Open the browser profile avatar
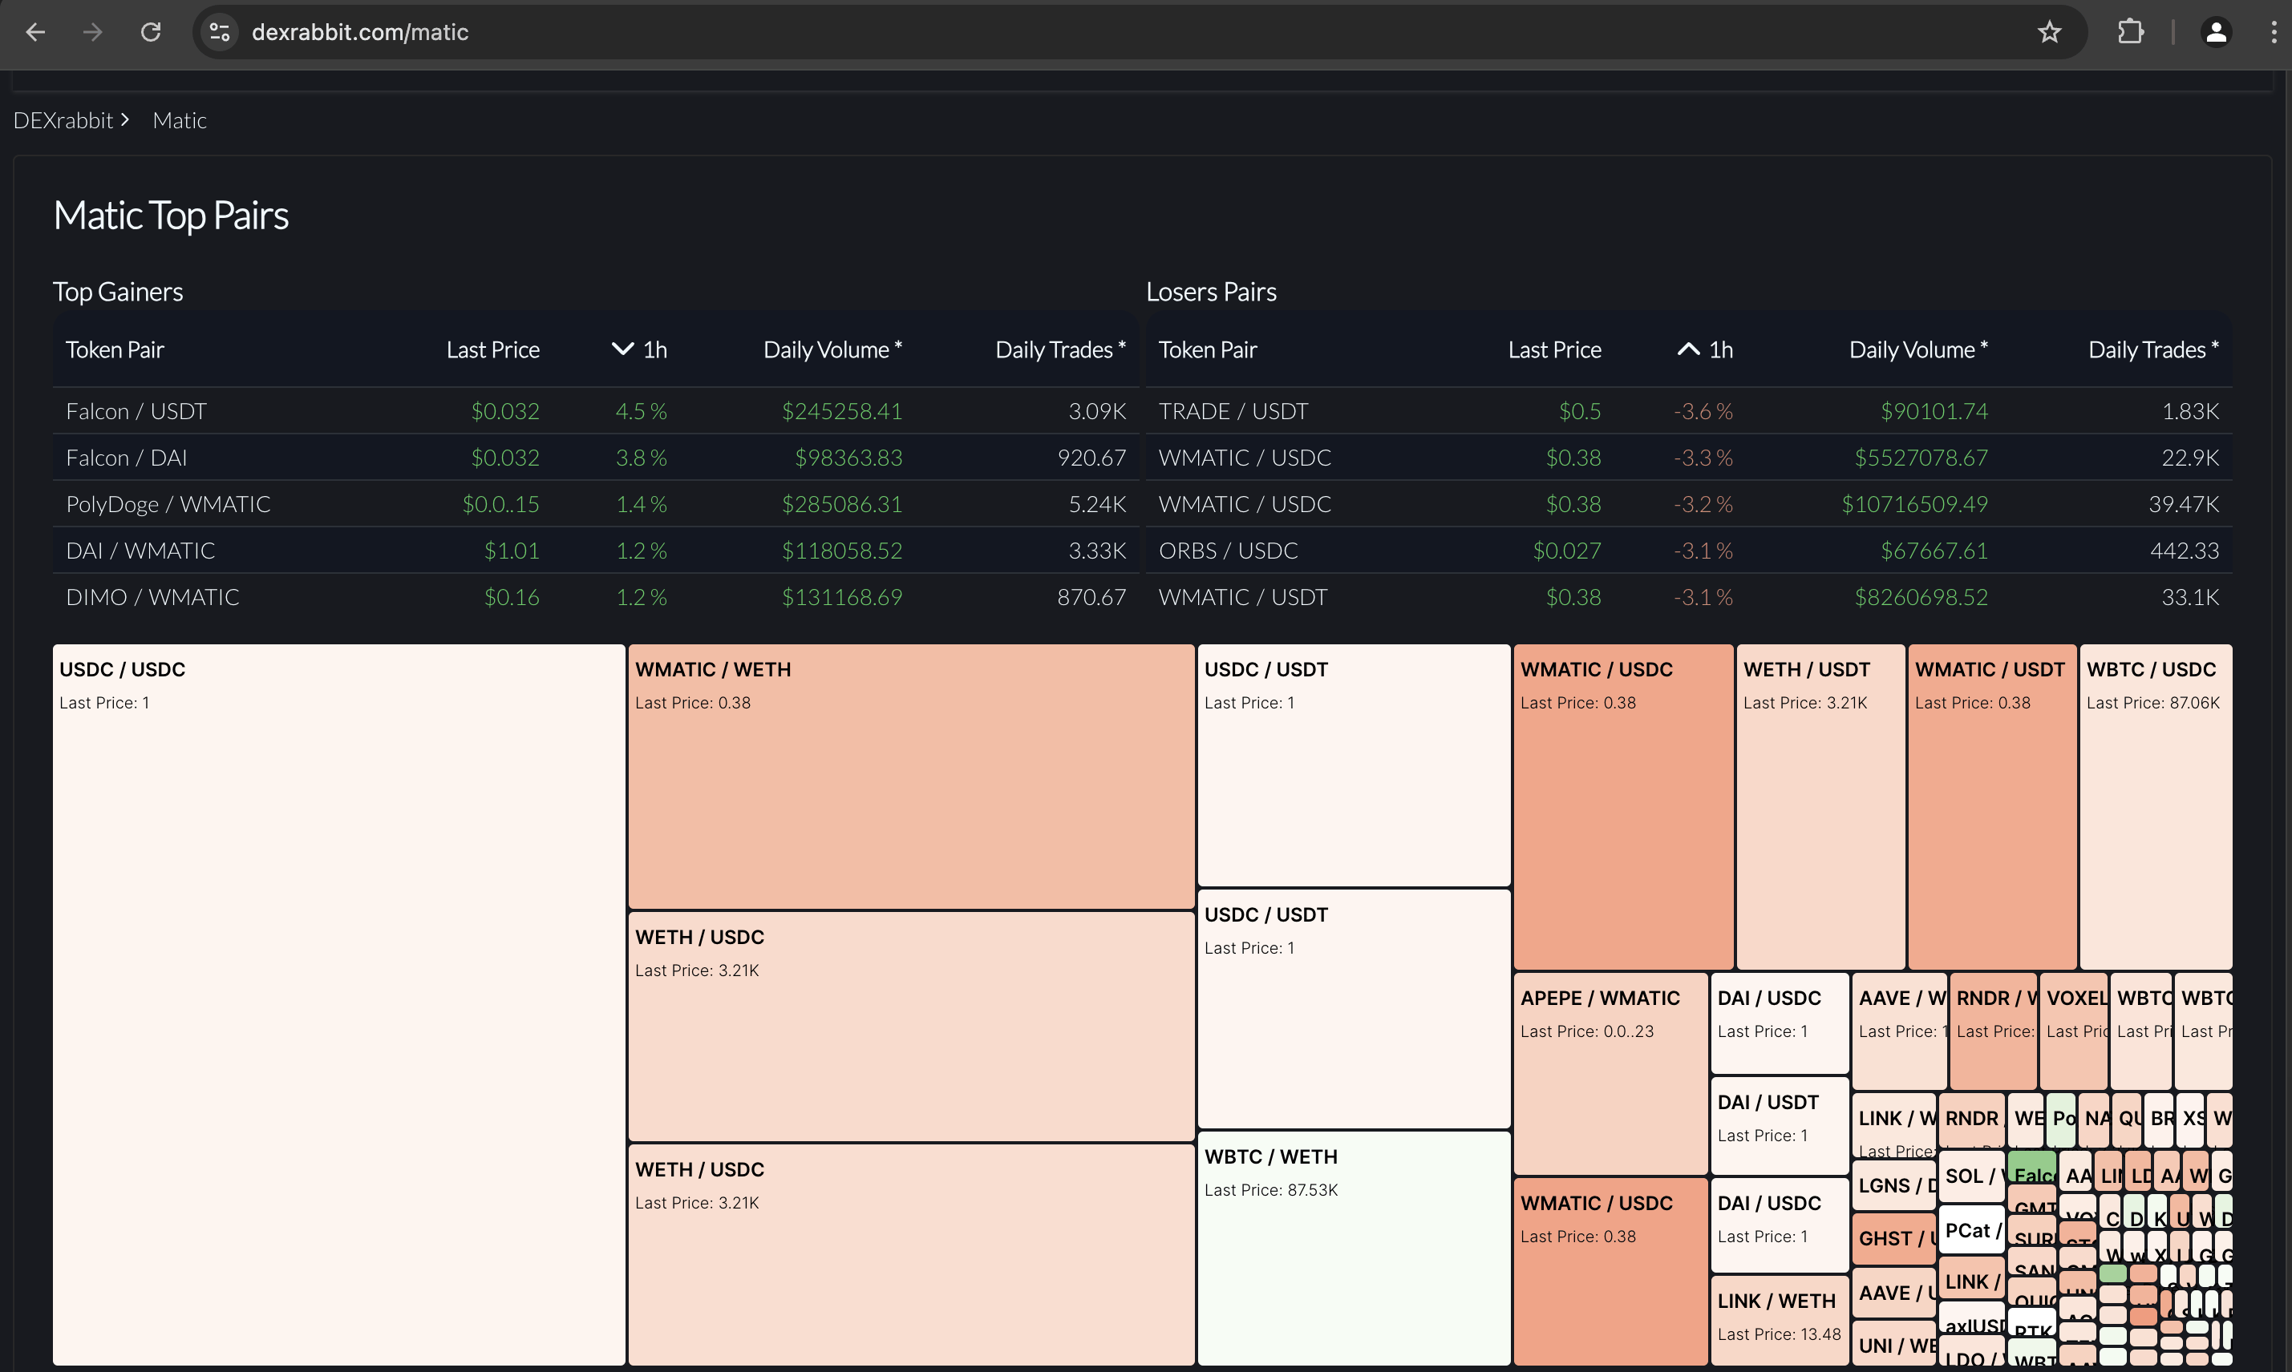The width and height of the screenshot is (2292, 1372). (x=2215, y=32)
